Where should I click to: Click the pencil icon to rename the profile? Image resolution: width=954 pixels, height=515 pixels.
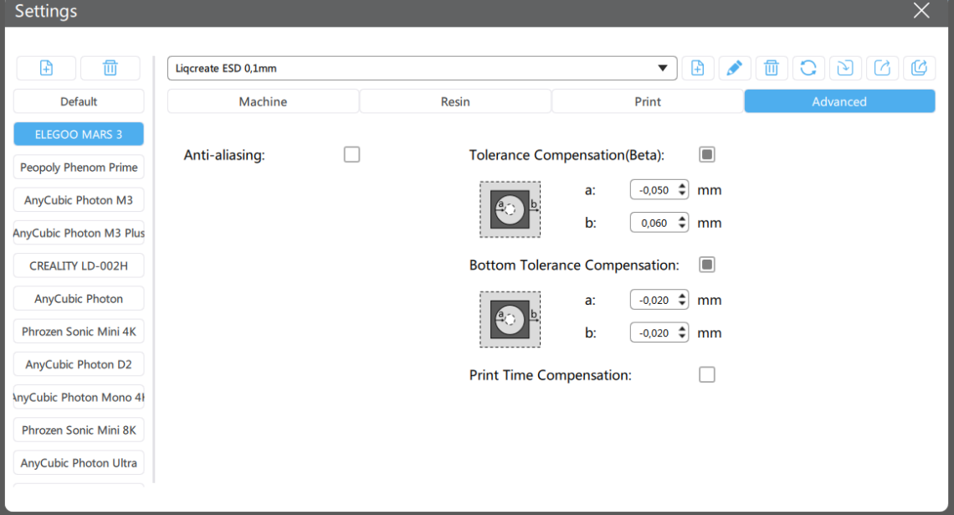734,68
